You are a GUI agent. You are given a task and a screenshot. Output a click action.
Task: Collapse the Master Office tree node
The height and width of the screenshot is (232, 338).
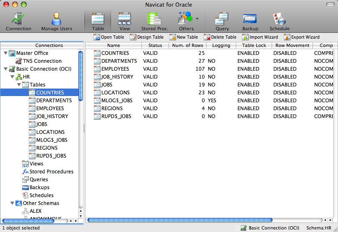click(5, 53)
